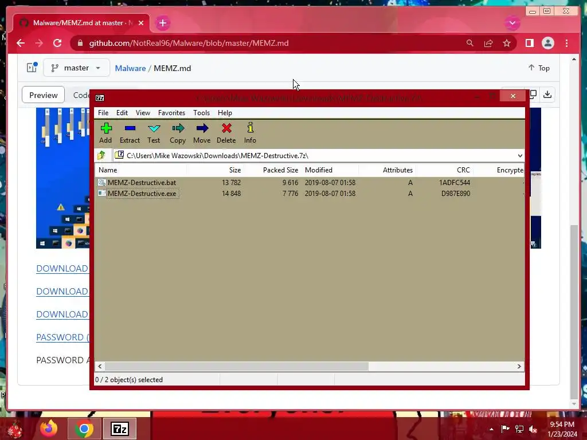Expand GitHub file tree panel icon
587x440 pixels.
point(32,68)
